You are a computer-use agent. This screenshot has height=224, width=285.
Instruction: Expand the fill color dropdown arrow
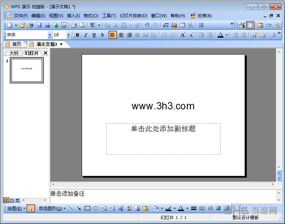pos(162,208)
